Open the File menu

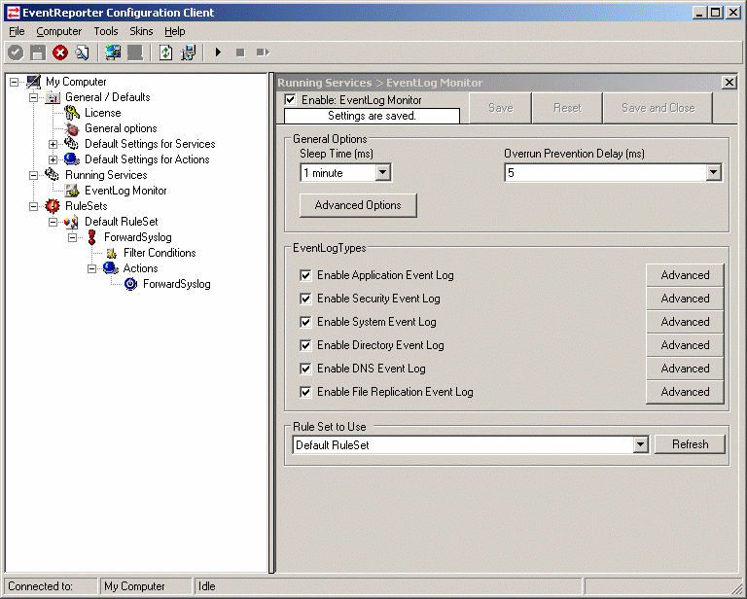pyautogui.click(x=17, y=31)
